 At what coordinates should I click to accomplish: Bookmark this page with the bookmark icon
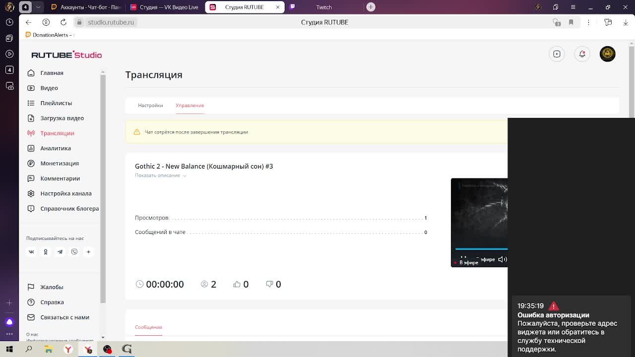pyautogui.click(x=571, y=22)
